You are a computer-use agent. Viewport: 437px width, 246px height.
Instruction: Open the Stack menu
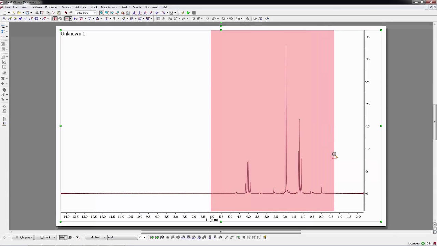tap(94, 7)
